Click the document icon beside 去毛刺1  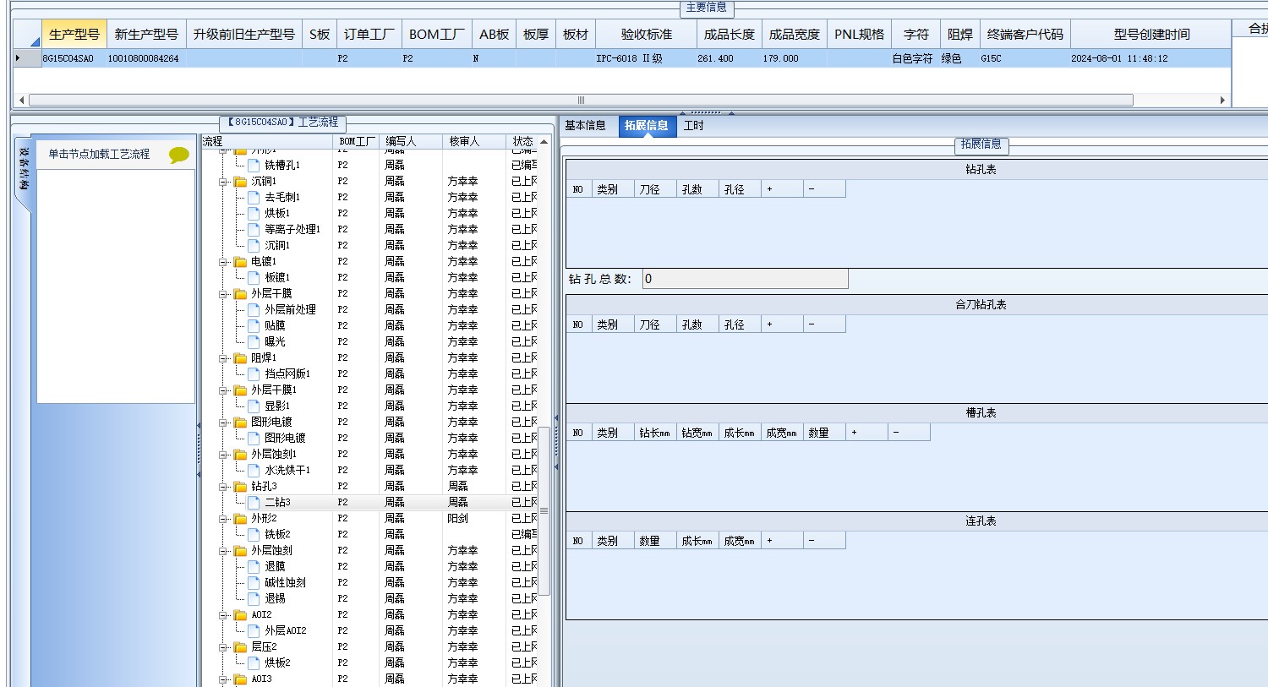click(x=254, y=197)
